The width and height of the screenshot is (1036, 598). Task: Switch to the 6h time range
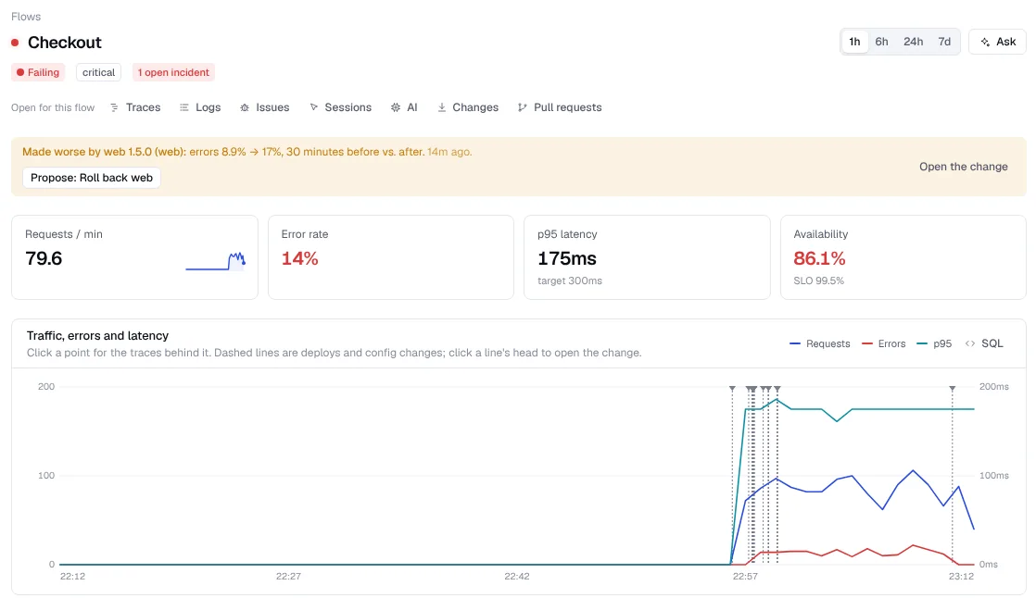(881, 42)
